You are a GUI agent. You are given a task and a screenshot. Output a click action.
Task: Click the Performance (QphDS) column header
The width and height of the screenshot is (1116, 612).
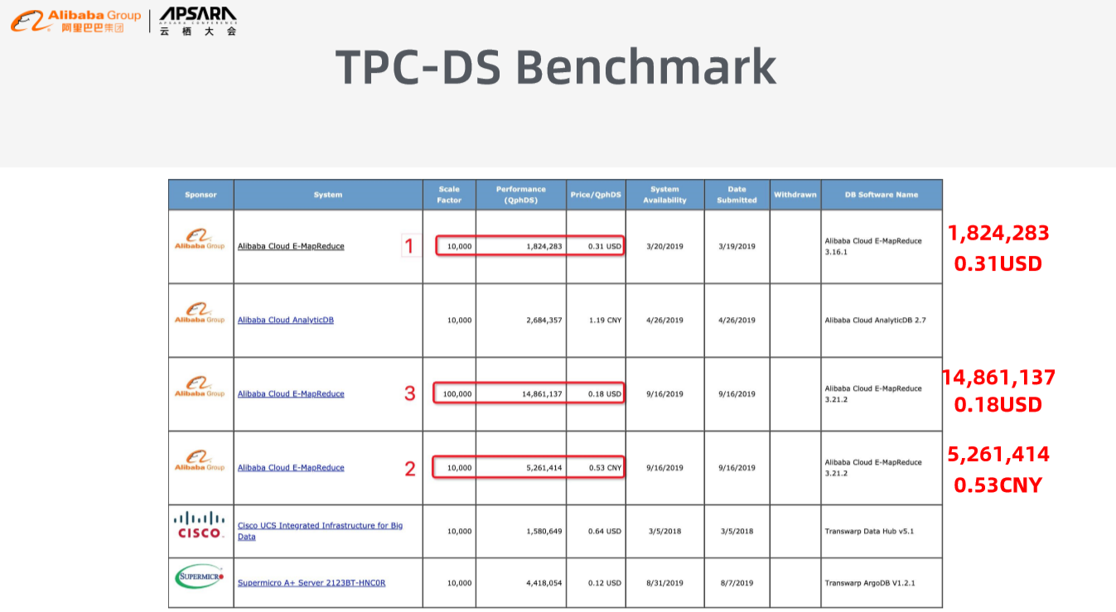point(521,195)
